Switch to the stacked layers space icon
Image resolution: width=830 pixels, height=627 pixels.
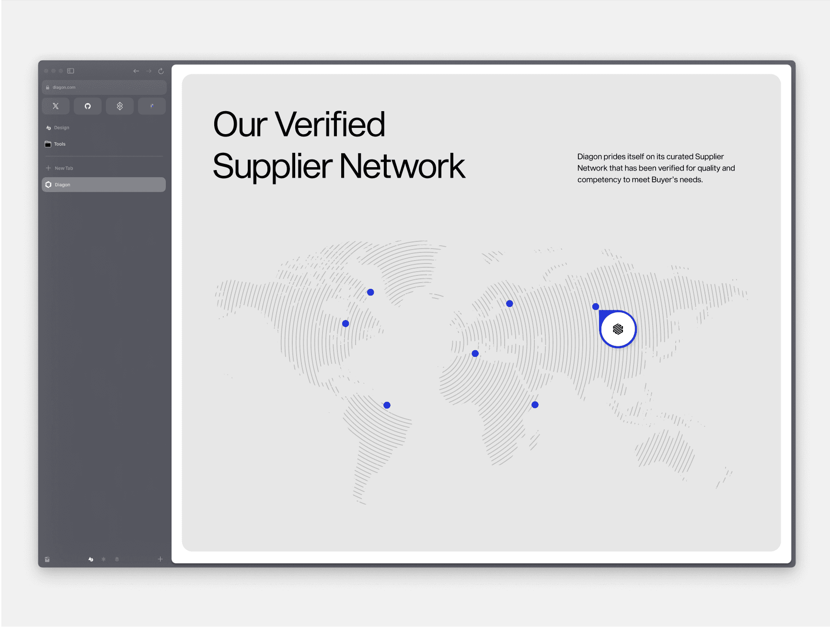117,559
